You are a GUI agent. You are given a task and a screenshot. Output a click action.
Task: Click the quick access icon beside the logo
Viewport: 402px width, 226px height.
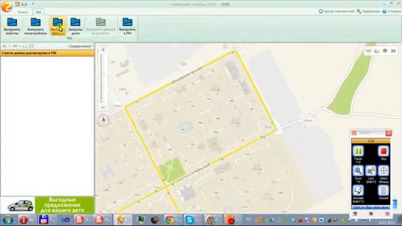click(x=18, y=4)
